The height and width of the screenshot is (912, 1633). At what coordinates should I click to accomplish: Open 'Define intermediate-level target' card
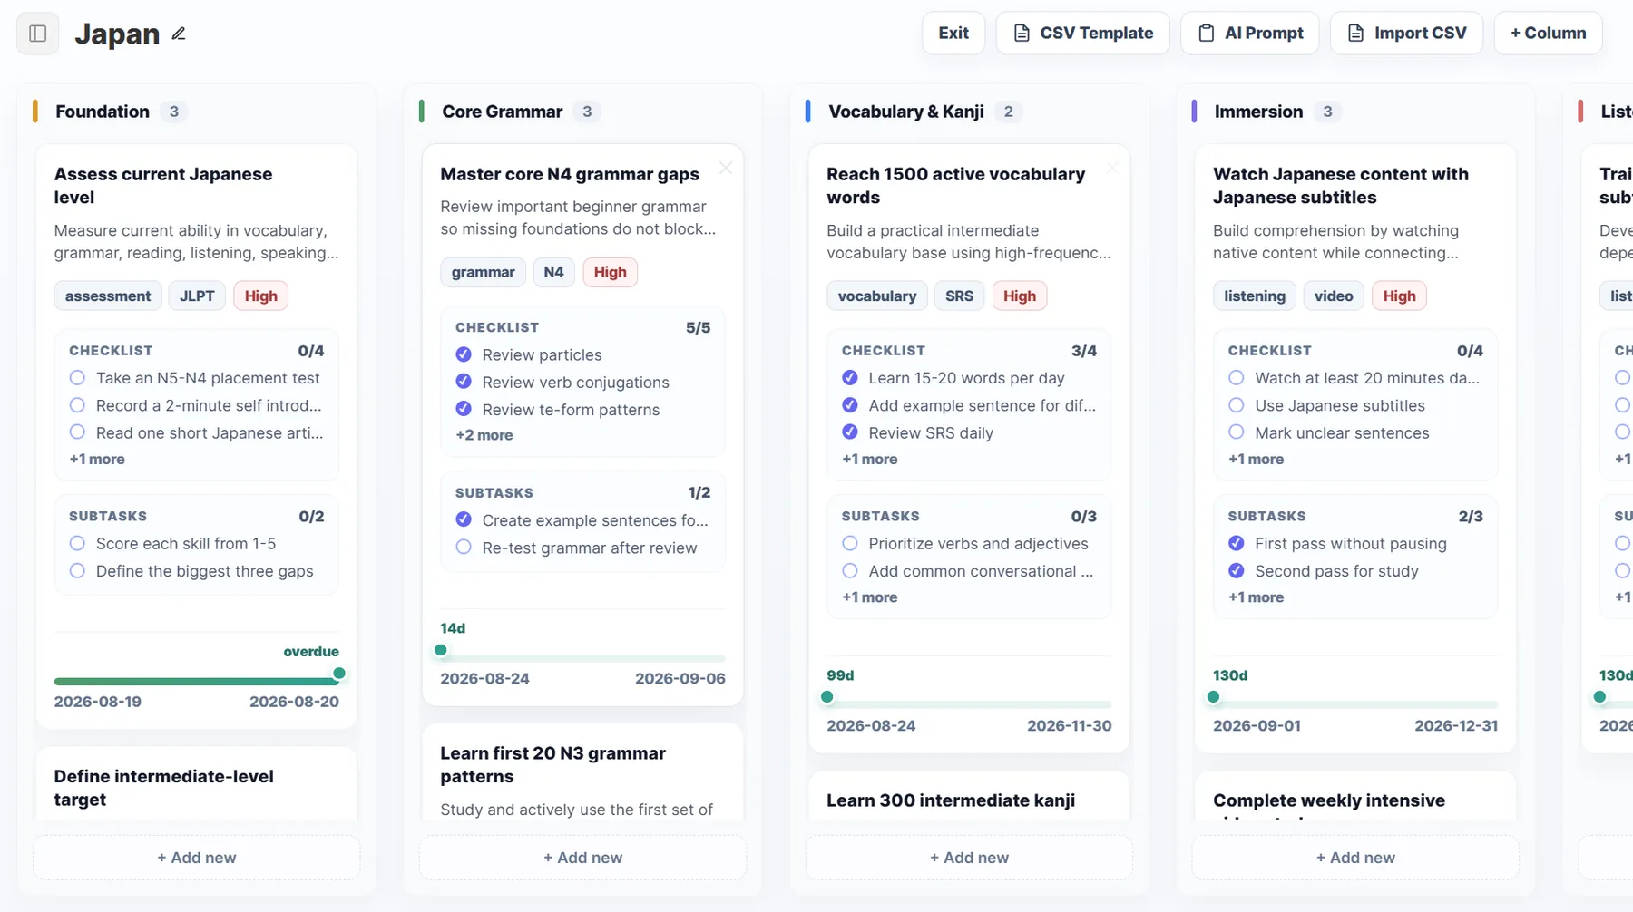tap(197, 784)
